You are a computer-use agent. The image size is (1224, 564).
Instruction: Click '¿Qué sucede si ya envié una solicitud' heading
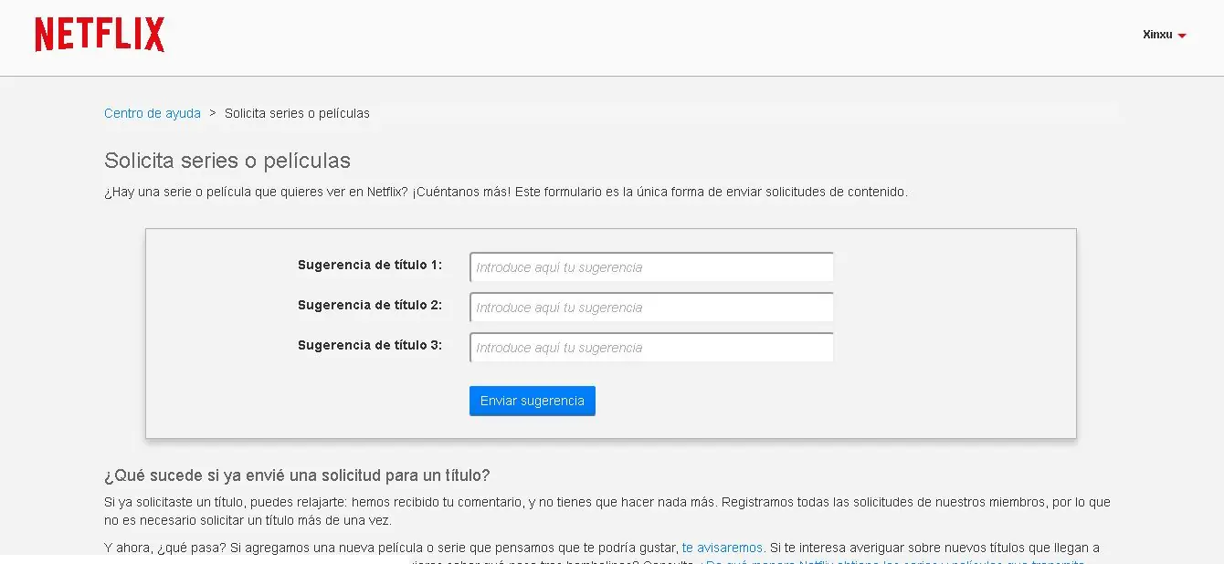coord(297,475)
